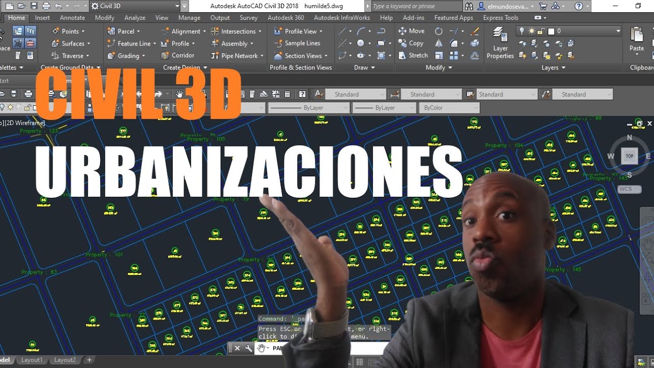The image size is (654, 368).
Task: Open the ByColor plot style dropdown
Action: tap(449, 108)
